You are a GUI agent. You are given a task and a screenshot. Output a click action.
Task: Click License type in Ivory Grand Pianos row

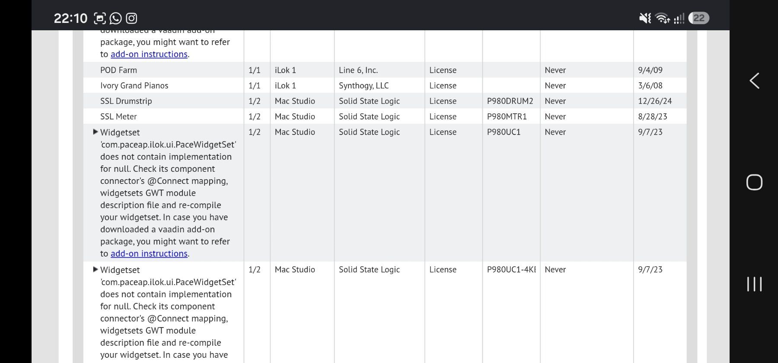pos(443,86)
